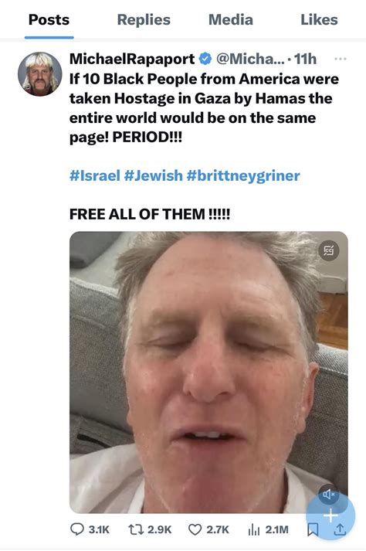Open the view analytics bar-chart icon
Viewport: 366px width, 551px height.
click(x=254, y=529)
